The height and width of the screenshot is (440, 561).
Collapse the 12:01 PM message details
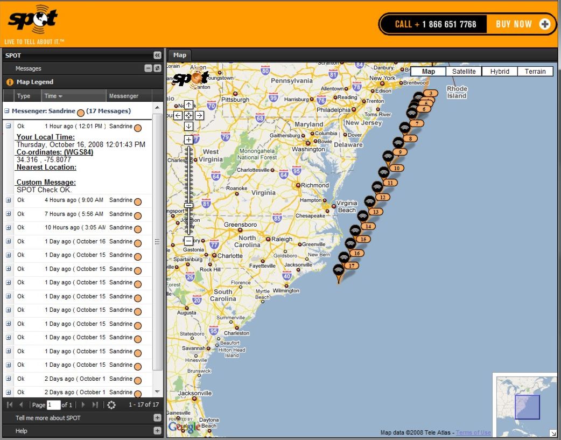tap(8, 126)
